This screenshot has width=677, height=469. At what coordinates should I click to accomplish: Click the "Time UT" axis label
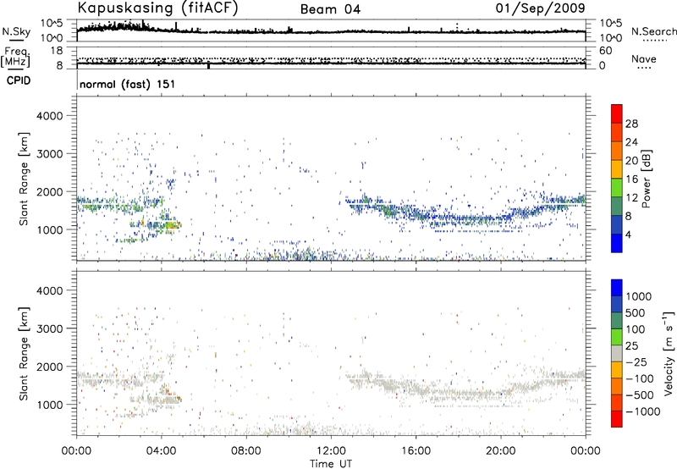pos(331,464)
